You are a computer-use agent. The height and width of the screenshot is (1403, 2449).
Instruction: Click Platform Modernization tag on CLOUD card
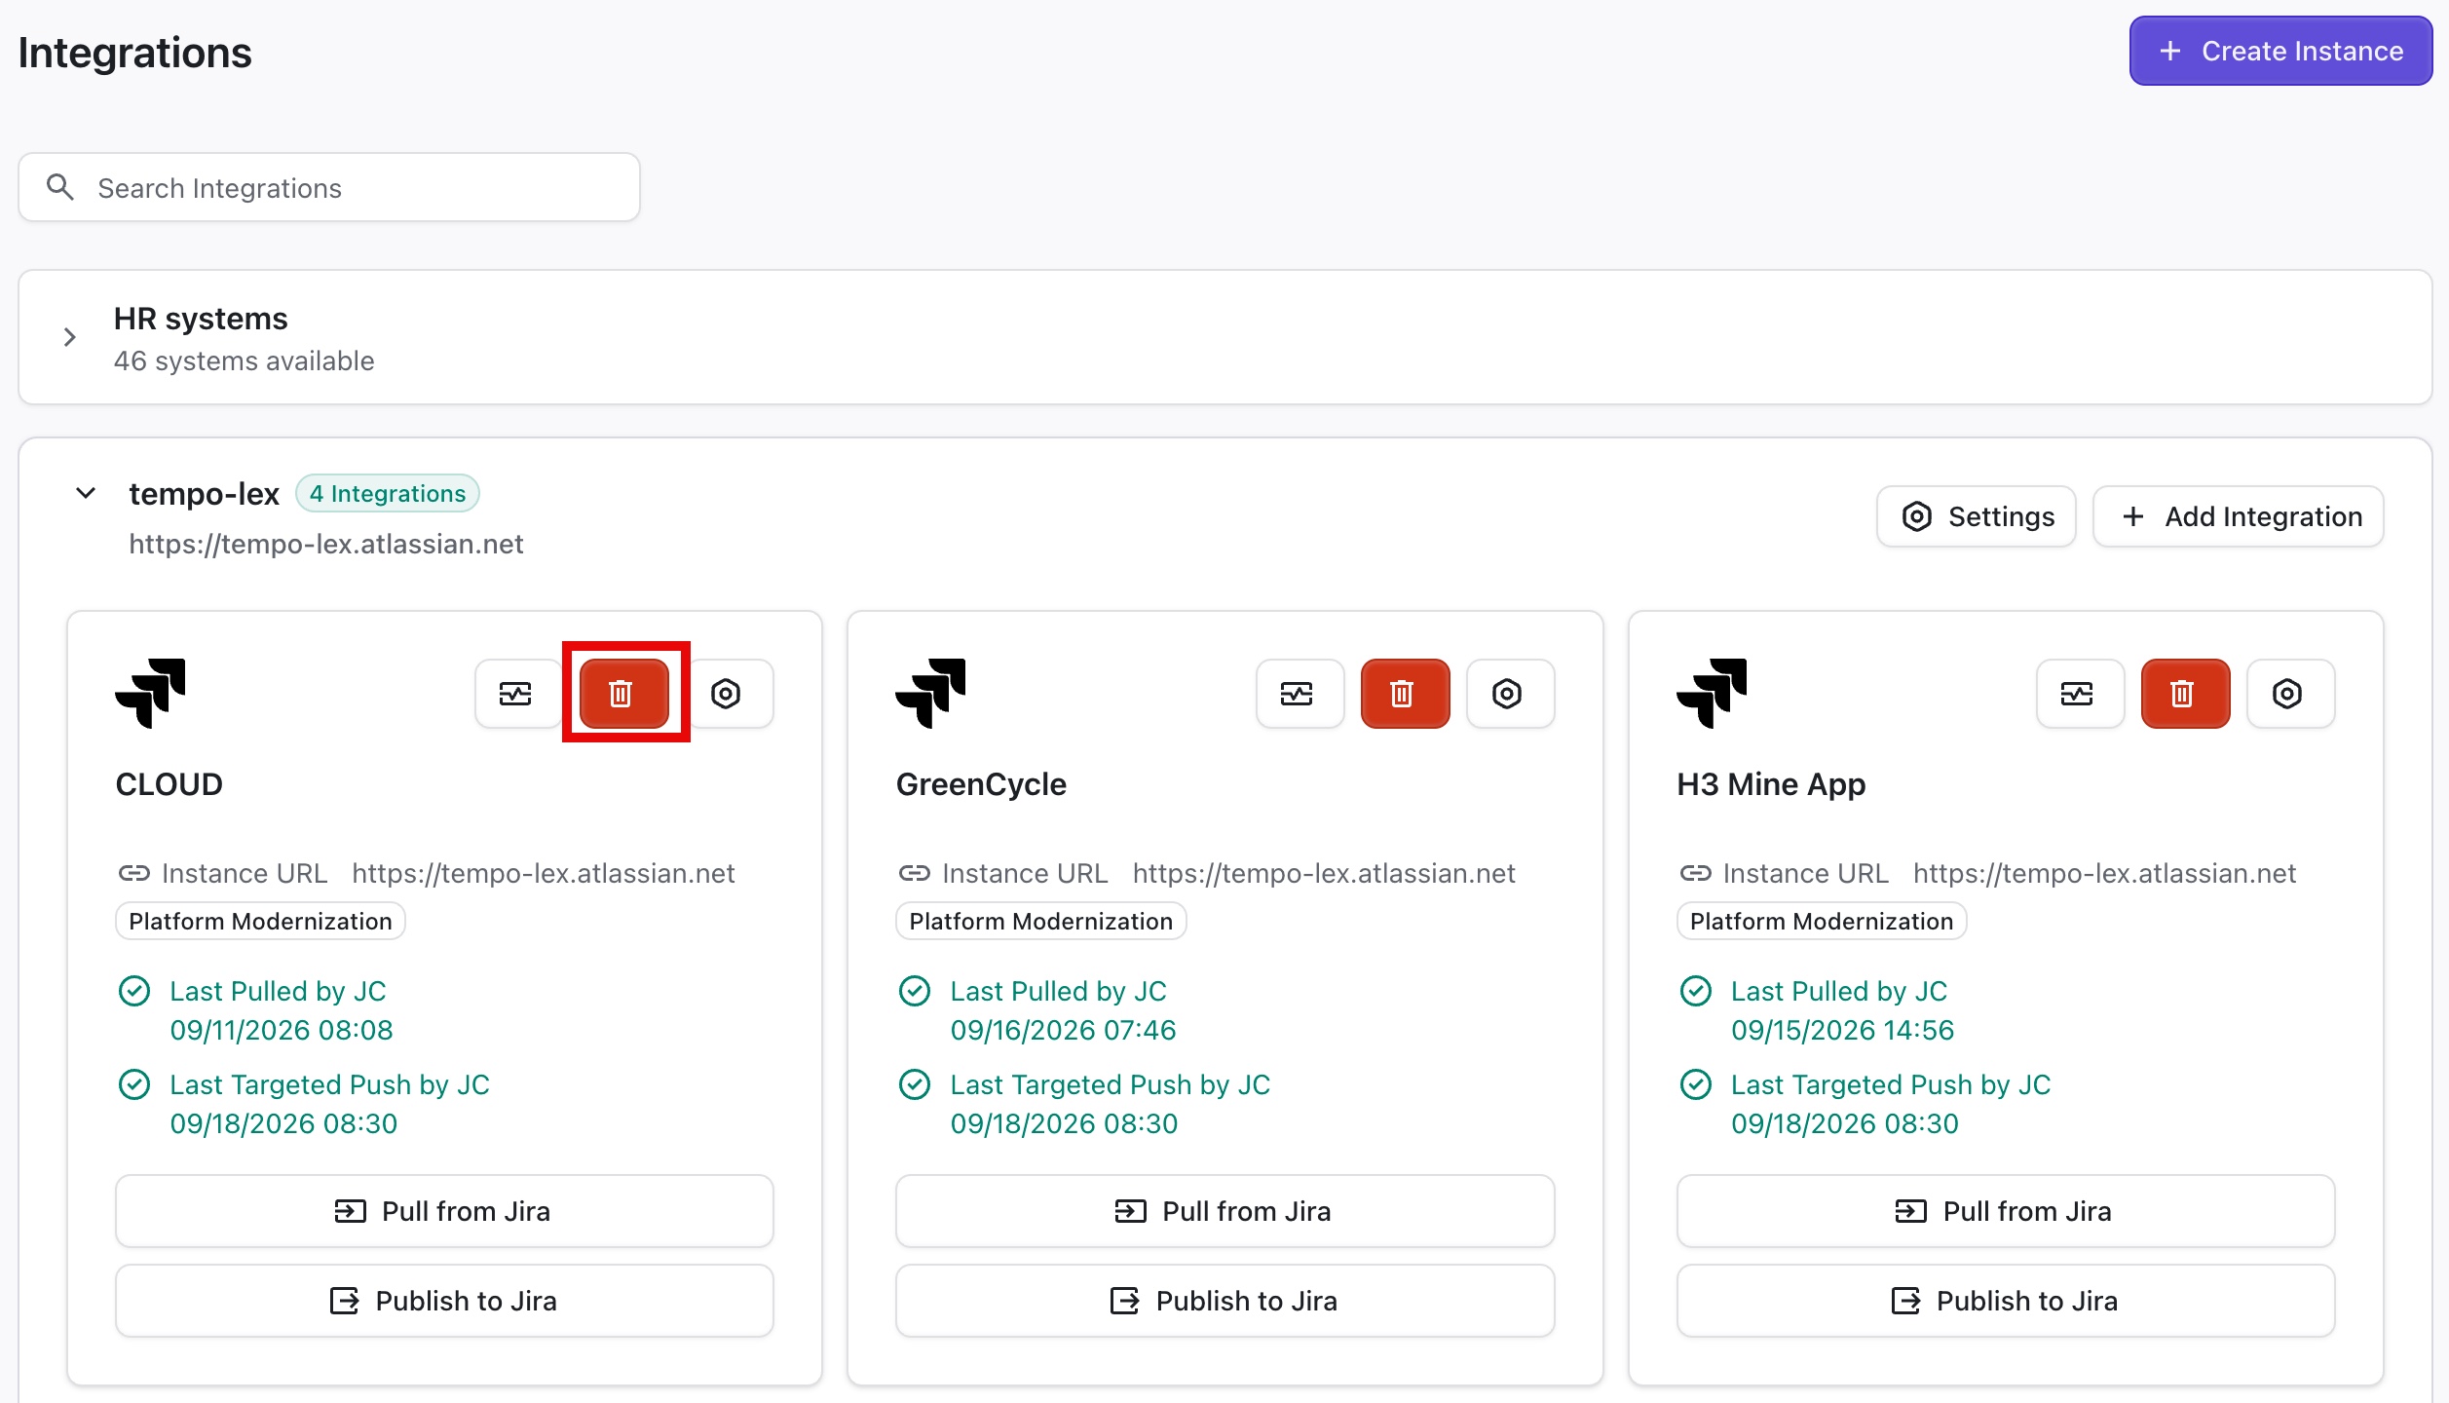260,921
